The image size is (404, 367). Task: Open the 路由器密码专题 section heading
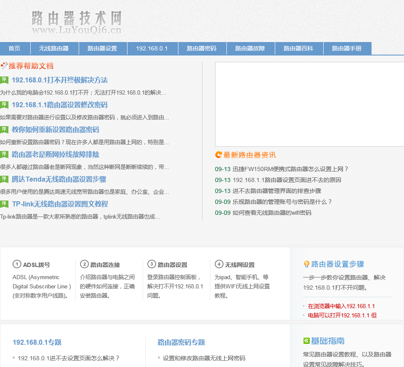(x=181, y=342)
